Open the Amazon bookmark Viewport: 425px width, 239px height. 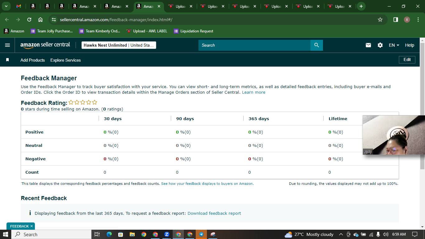point(14,31)
